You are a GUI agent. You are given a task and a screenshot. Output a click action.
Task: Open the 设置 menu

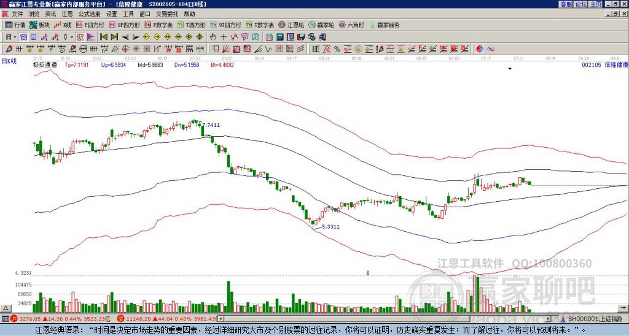(112, 13)
